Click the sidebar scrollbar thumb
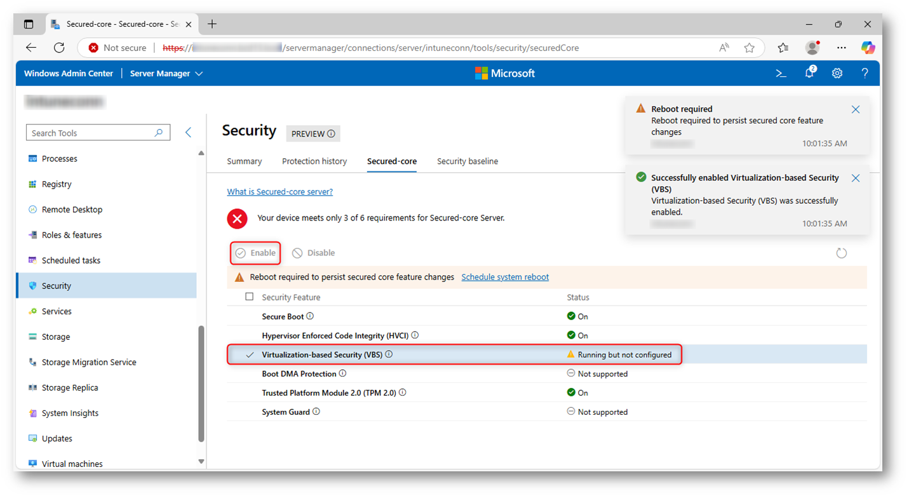Image resolution: width=909 pixels, height=498 pixels. [201, 384]
